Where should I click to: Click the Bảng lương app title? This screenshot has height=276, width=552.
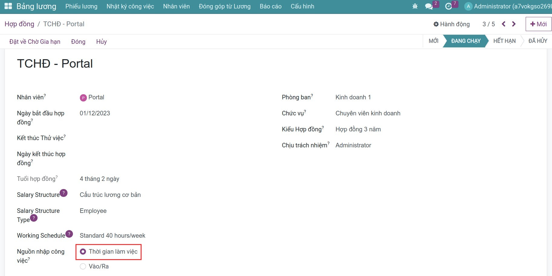coord(36,6)
